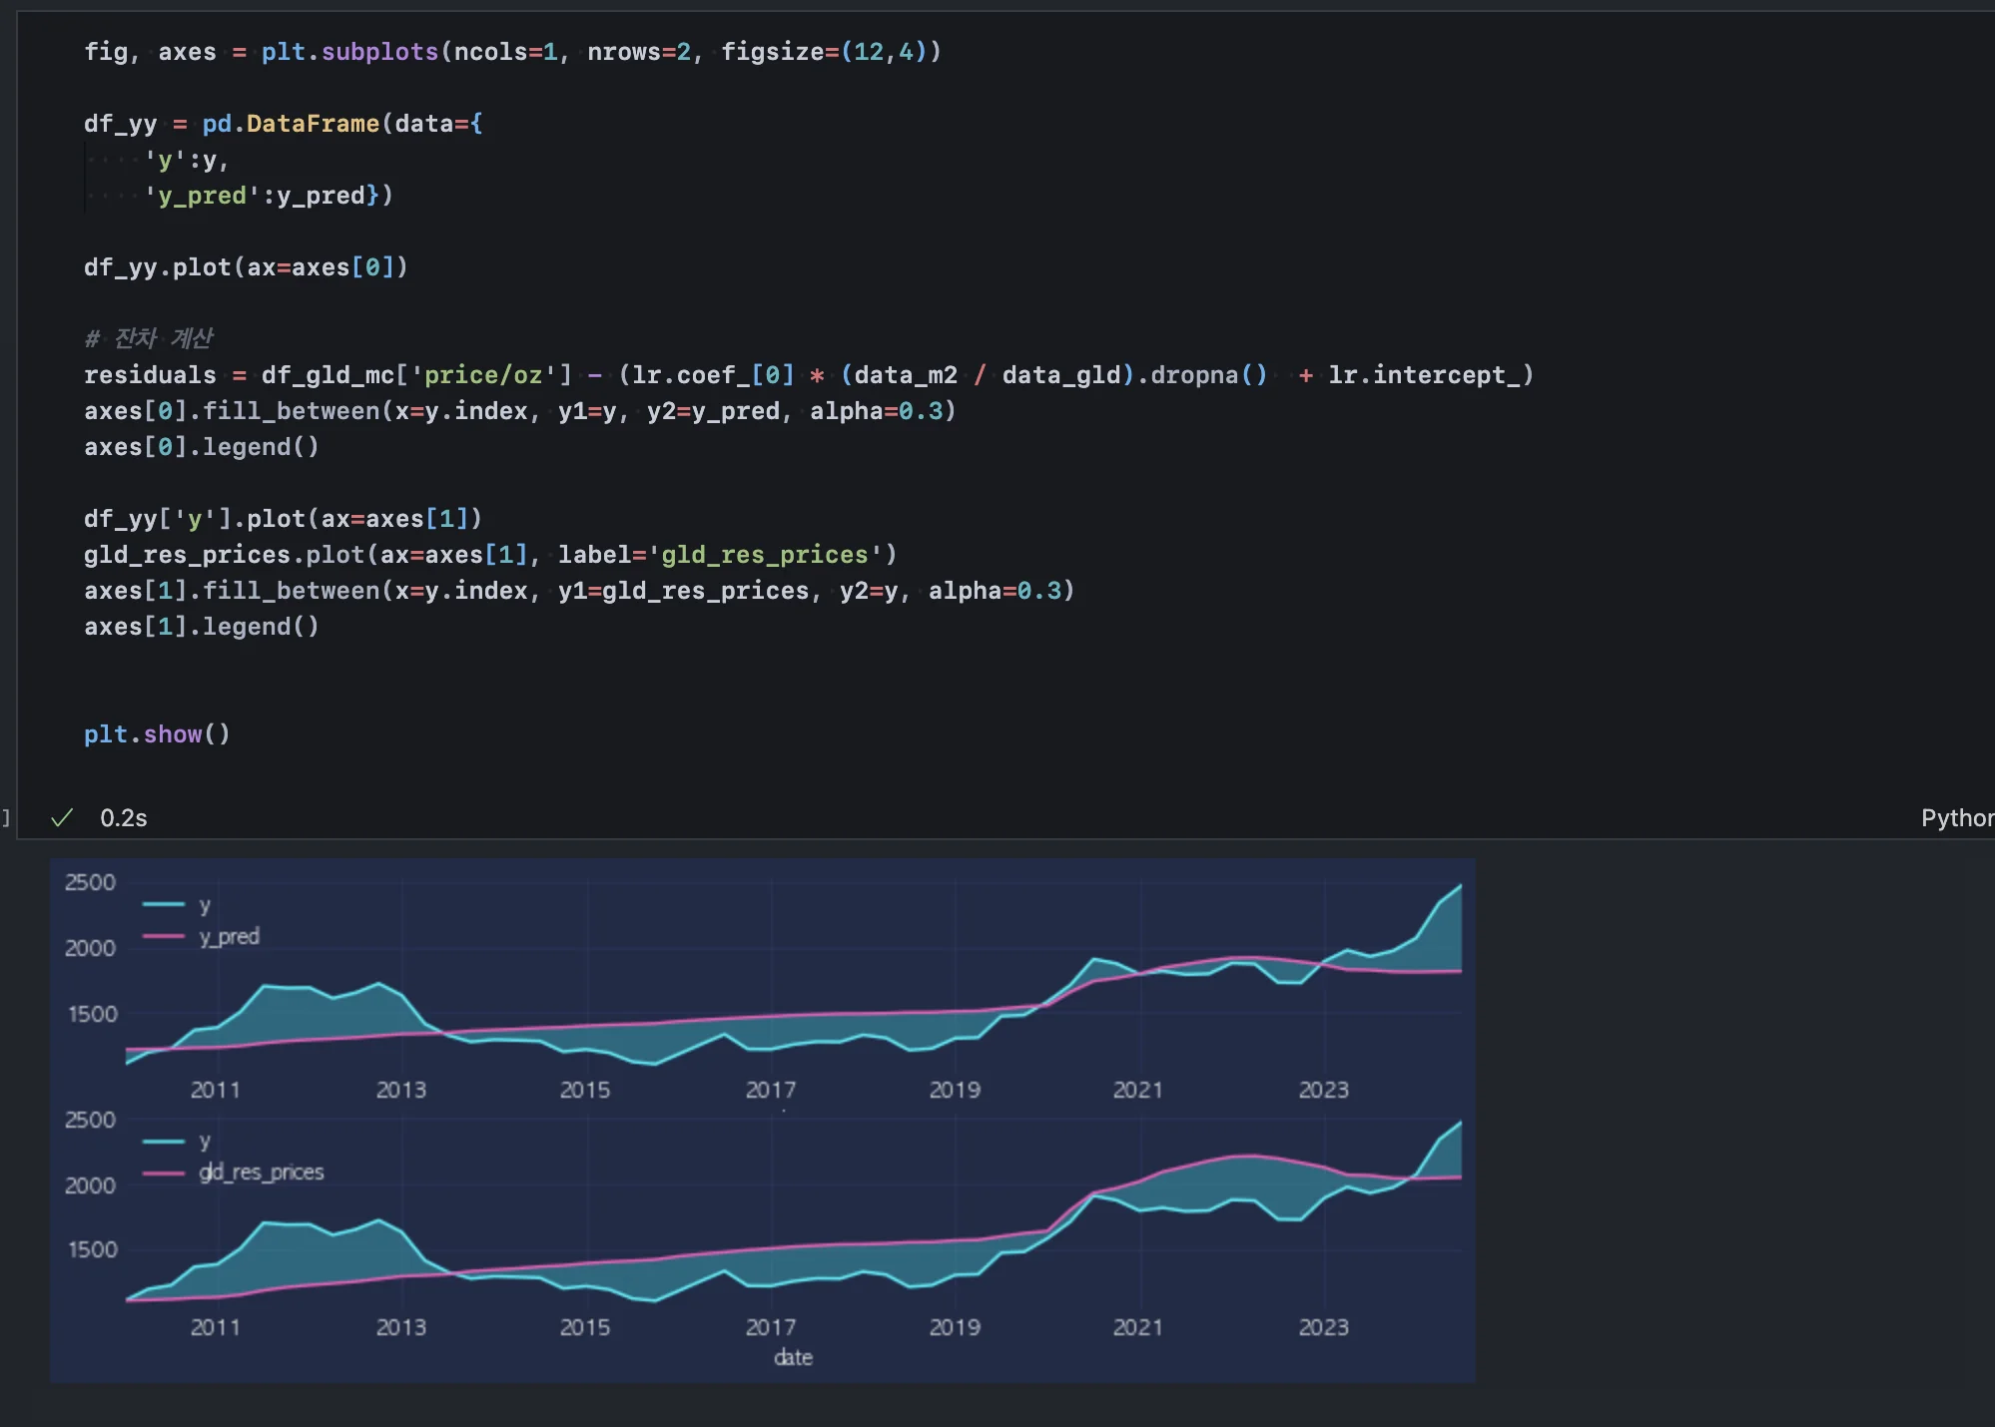The image size is (1995, 1427).
Task: Click the residuals variable name
Action: pos(150,375)
